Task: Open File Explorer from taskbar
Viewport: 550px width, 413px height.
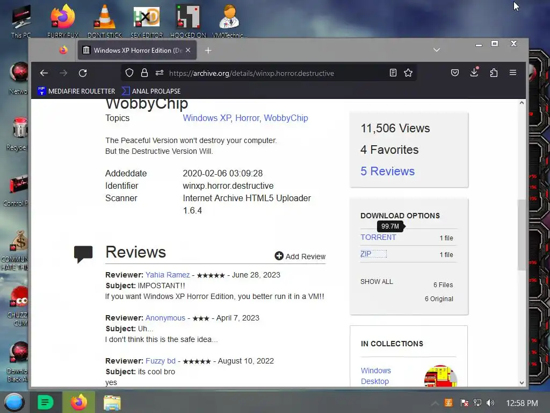Action: (112, 402)
